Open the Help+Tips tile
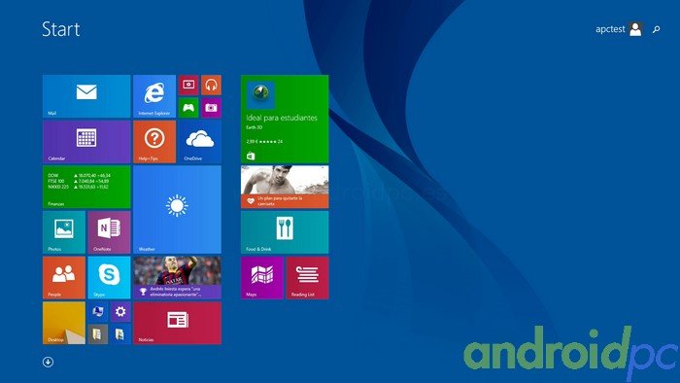The width and height of the screenshot is (680, 383). (x=154, y=141)
